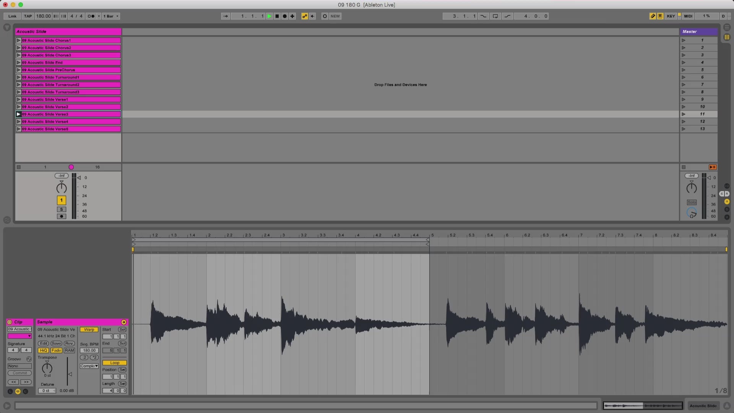Click the sample Save button

(56, 343)
